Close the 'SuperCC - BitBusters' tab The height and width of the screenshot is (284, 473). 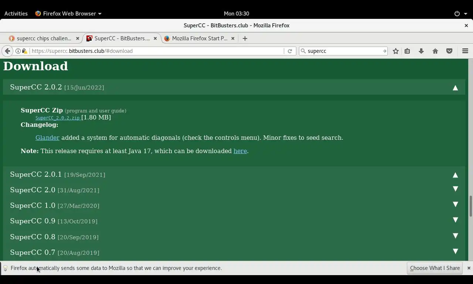[x=155, y=38]
